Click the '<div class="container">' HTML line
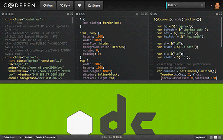 click(x=24, y=19)
